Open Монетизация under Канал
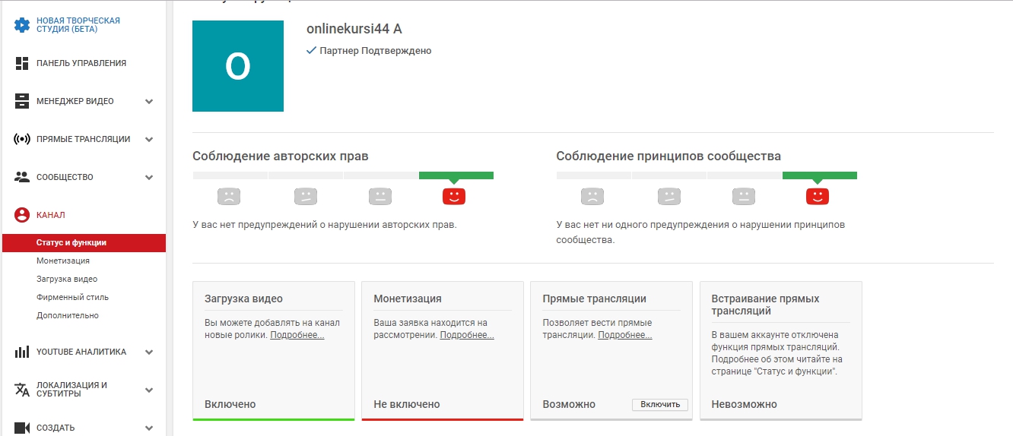This screenshot has width=1013, height=436. point(63,261)
